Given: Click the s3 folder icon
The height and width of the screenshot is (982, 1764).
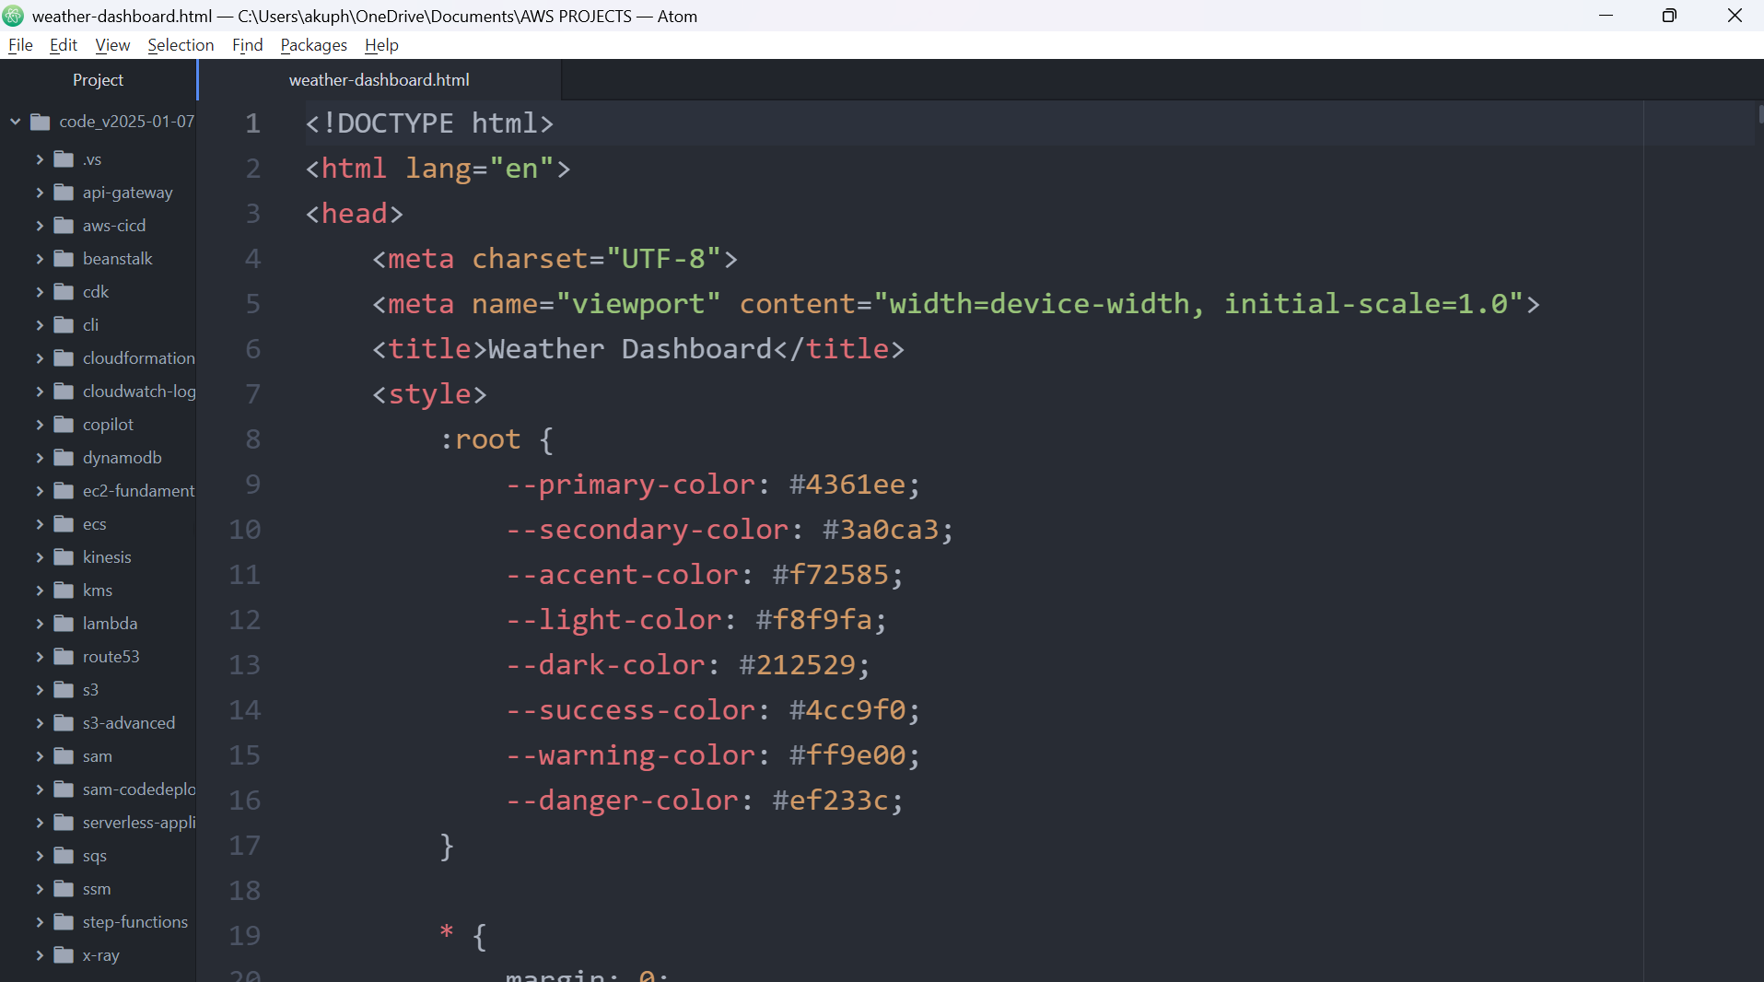Looking at the screenshot, I should 64,690.
